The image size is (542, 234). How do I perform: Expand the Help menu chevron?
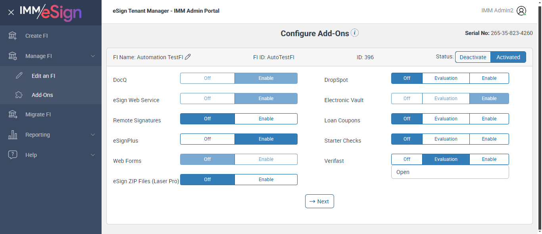93,155
